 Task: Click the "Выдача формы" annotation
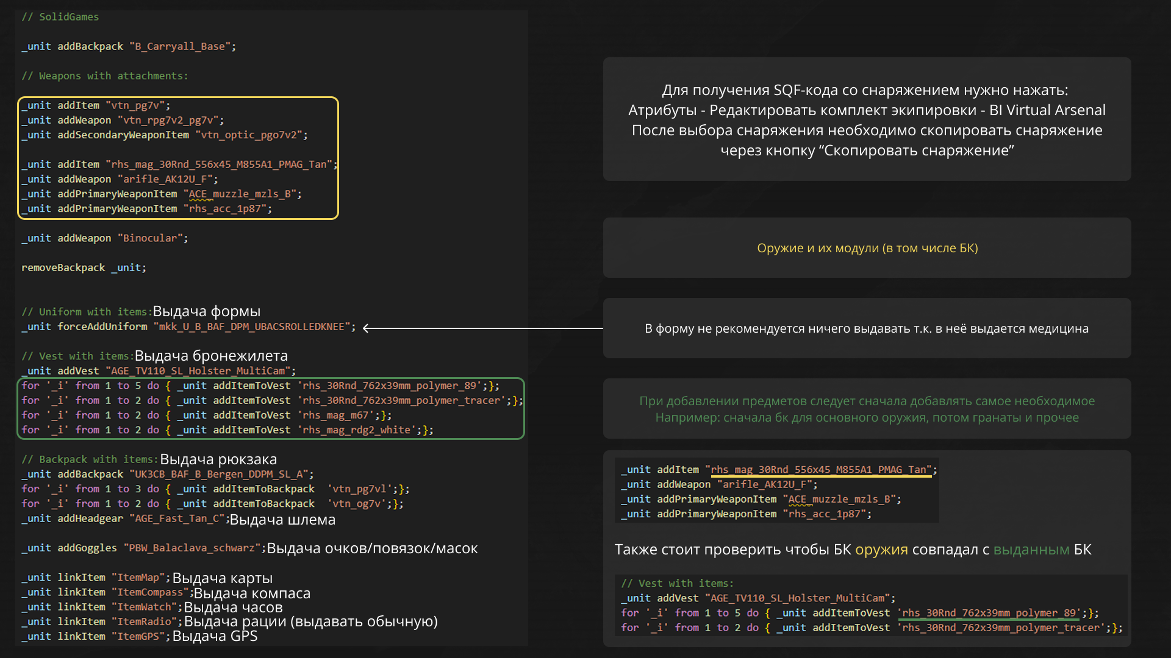pos(207,311)
